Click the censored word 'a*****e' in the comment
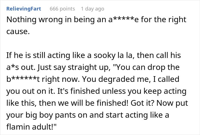 tap(123, 20)
